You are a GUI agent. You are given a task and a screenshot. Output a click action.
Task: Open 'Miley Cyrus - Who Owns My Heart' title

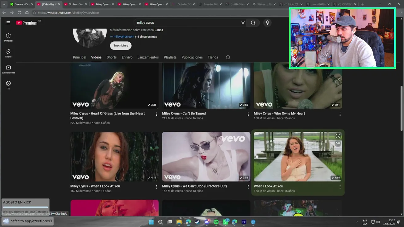pyautogui.click(x=279, y=113)
